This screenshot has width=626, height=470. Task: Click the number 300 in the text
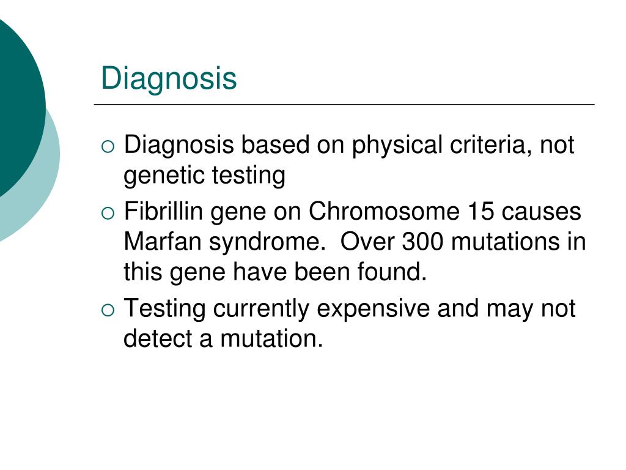coord(422,241)
